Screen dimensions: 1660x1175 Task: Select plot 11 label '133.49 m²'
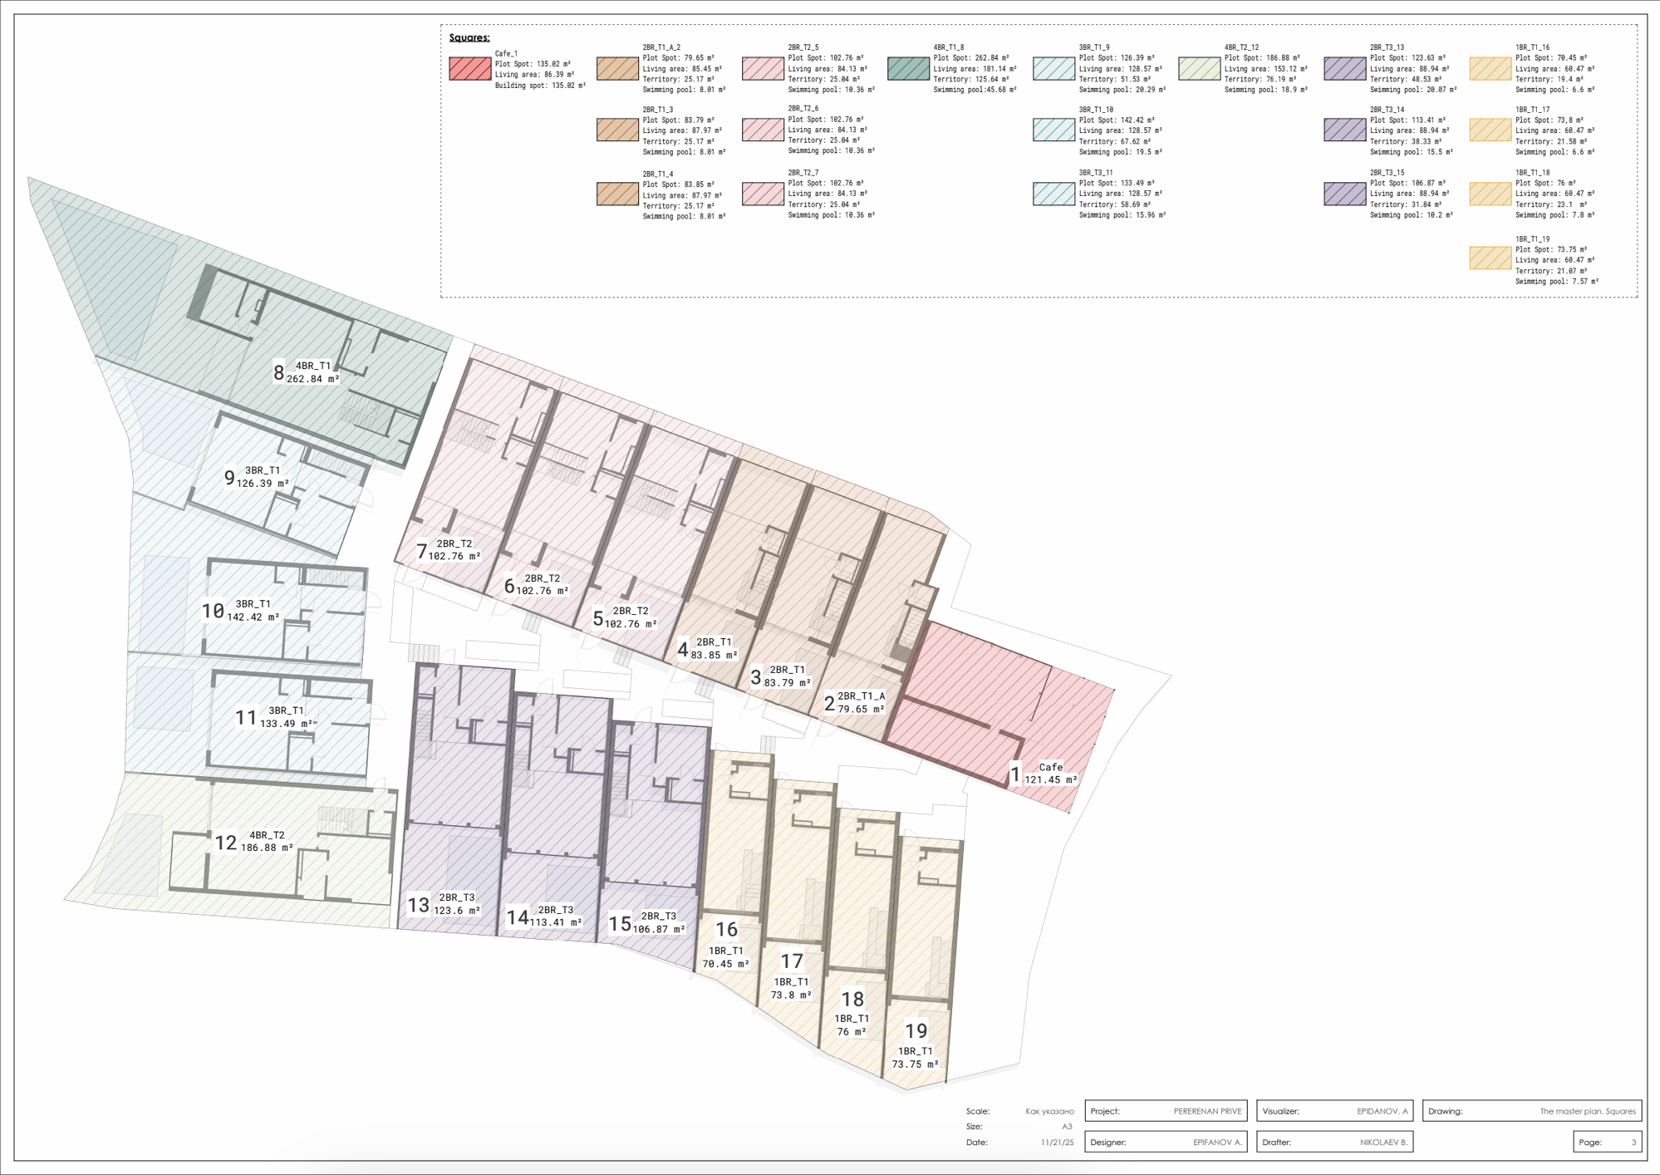[x=287, y=724]
